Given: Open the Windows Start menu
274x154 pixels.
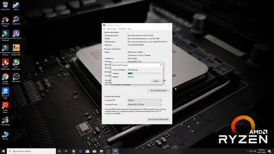Looking at the screenshot, I should pyautogui.click(x=3, y=151).
